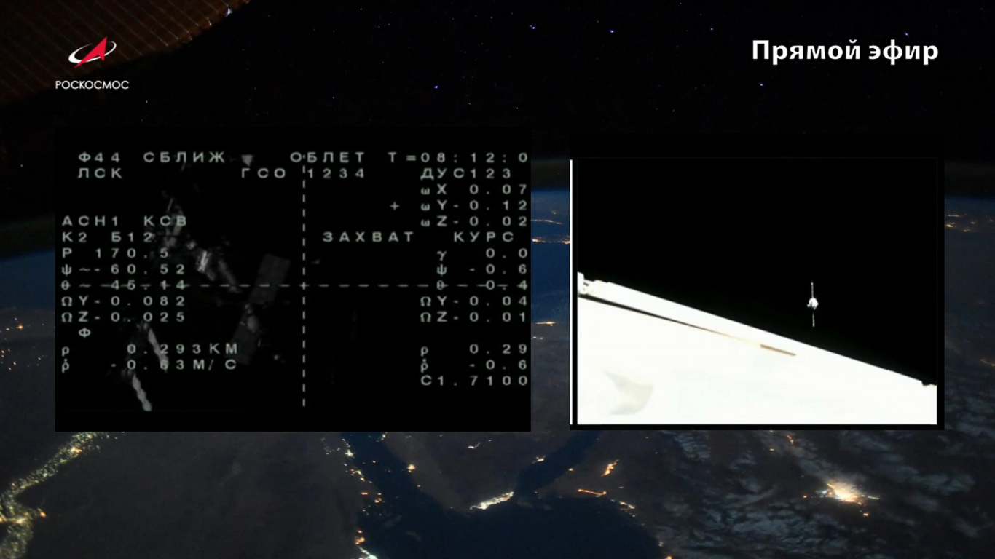Click the -0.63М/С range rate reading

click(173, 365)
